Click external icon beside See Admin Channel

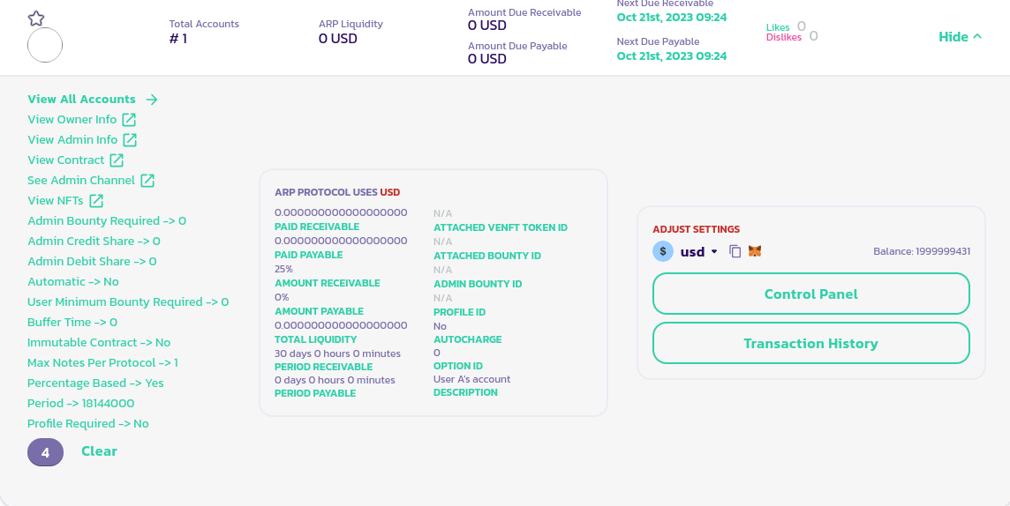[147, 181]
